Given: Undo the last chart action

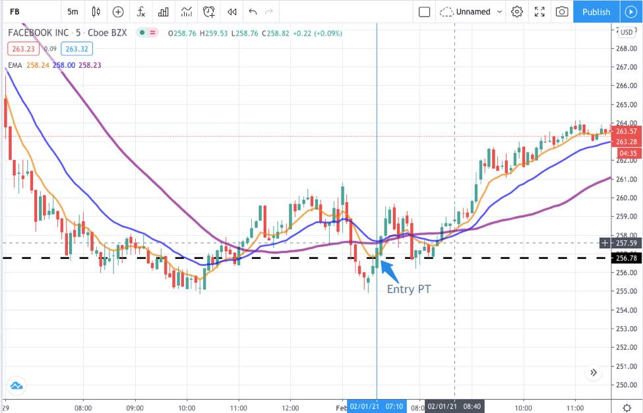Looking at the screenshot, I should pyautogui.click(x=253, y=12).
